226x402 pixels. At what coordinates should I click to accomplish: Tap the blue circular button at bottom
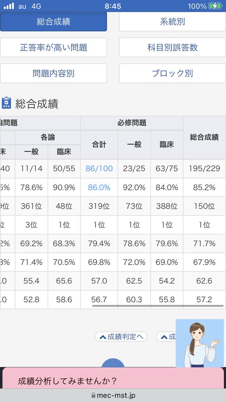(x=113, y=363)
